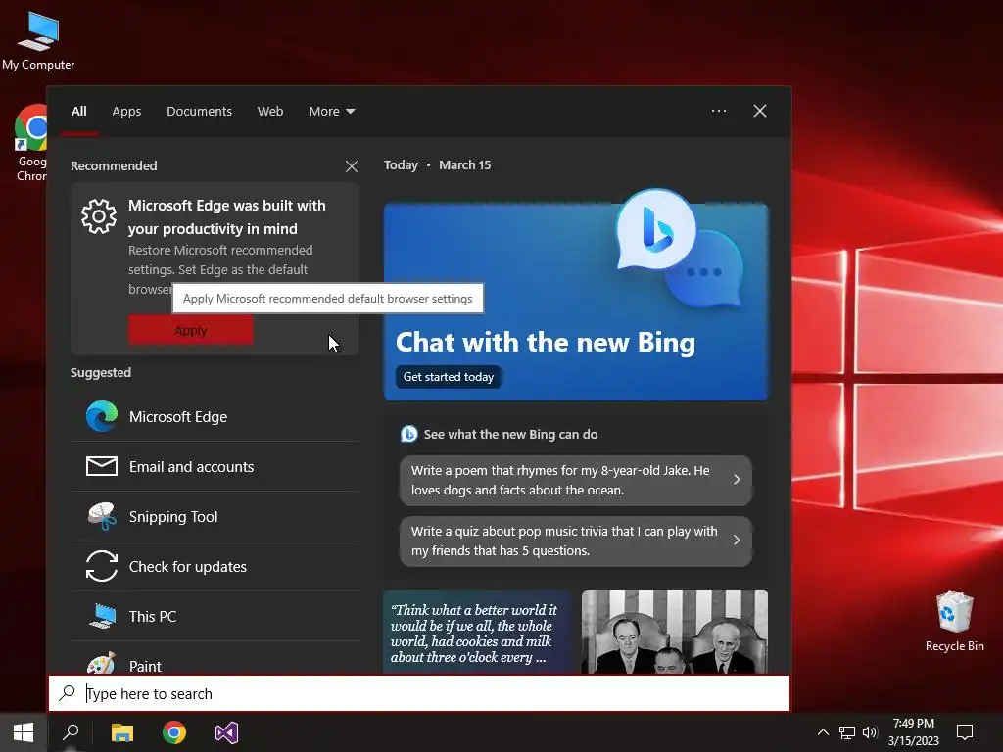Select the poem for Jake Bing prompt
Screen dimensions: 1003x752
[x=576, y=480]
